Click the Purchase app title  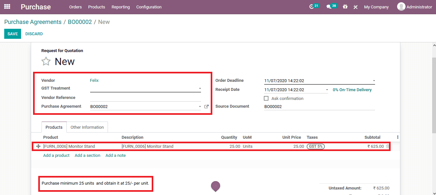click(36, 7)
